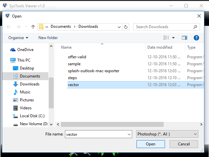Expand the address bar history dropdown

(119, 27)
